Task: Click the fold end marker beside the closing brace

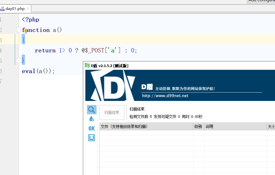Action: pyautogui.click(x=18, y=60)
